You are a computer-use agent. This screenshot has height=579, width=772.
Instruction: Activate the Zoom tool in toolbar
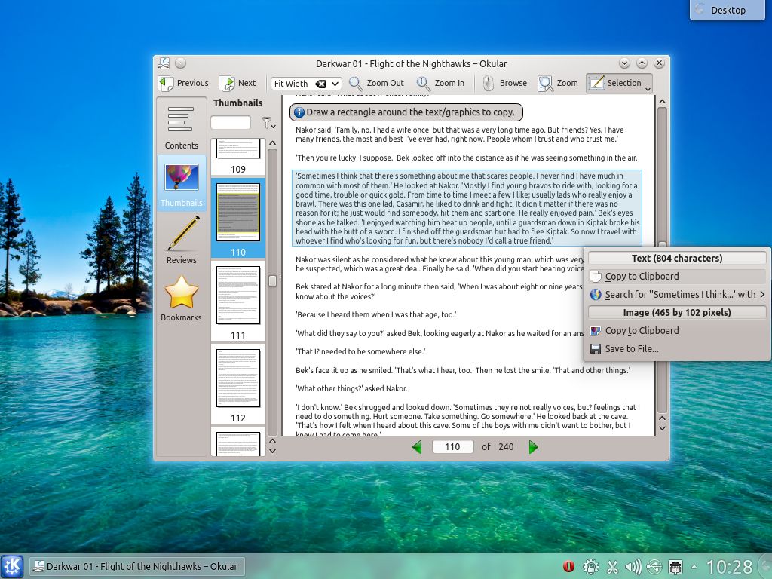coord(558,83)
